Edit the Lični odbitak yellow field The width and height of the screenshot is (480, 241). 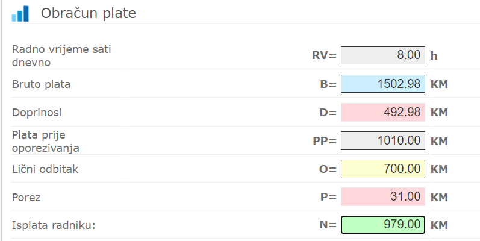(x=383, y=169)
